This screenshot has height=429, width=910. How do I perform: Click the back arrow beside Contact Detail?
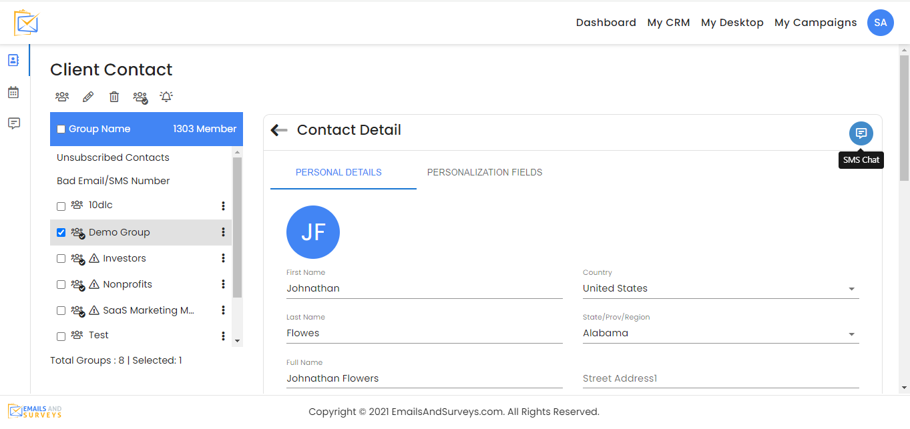tap(279, 130)
